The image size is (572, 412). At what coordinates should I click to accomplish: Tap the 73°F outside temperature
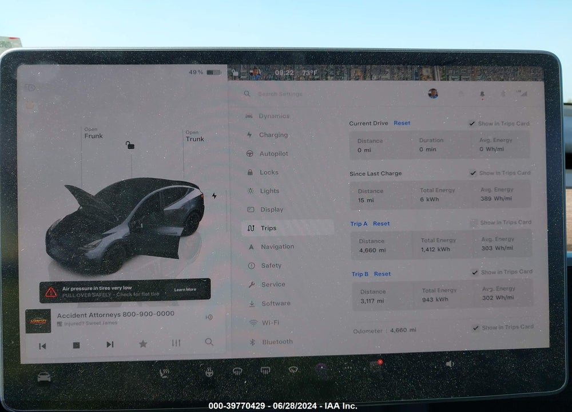[x=309, y=73]
